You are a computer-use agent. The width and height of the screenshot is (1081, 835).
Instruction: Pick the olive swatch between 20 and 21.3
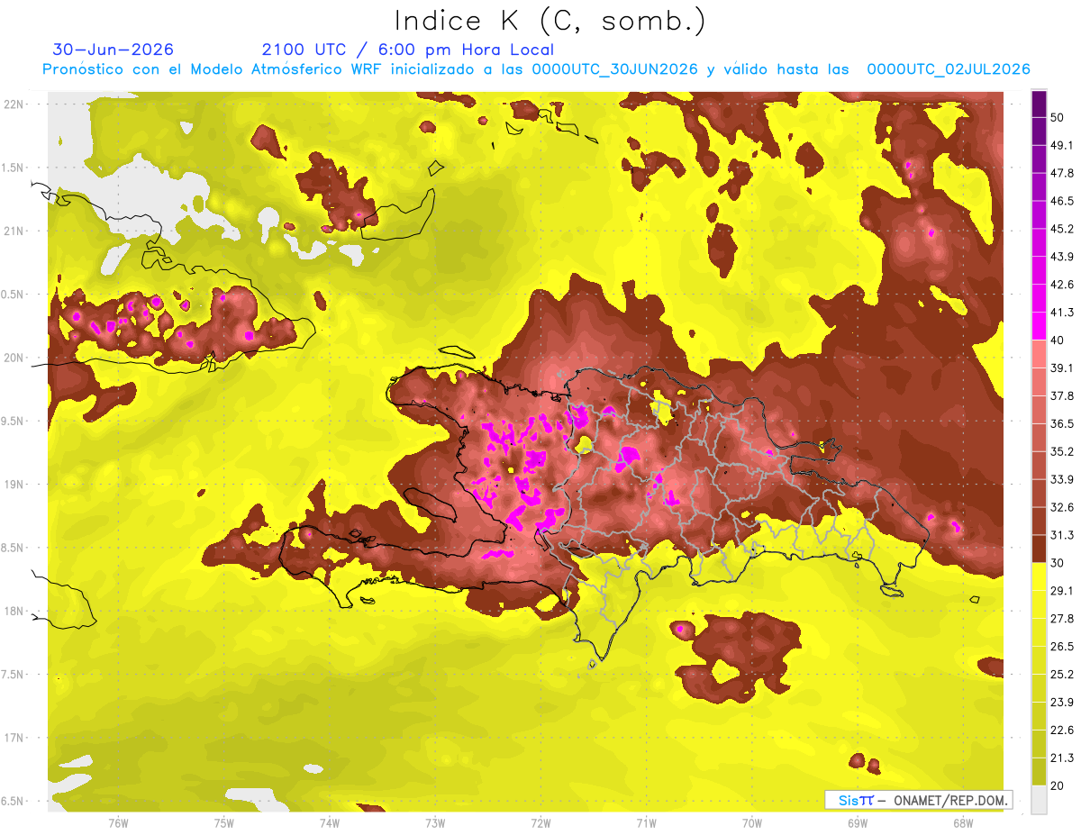1039,772
